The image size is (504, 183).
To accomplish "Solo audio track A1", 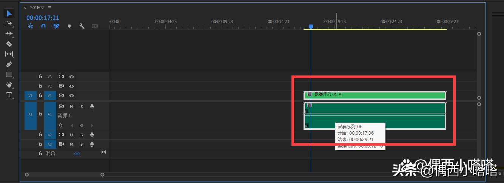I will tap(82, 106).
